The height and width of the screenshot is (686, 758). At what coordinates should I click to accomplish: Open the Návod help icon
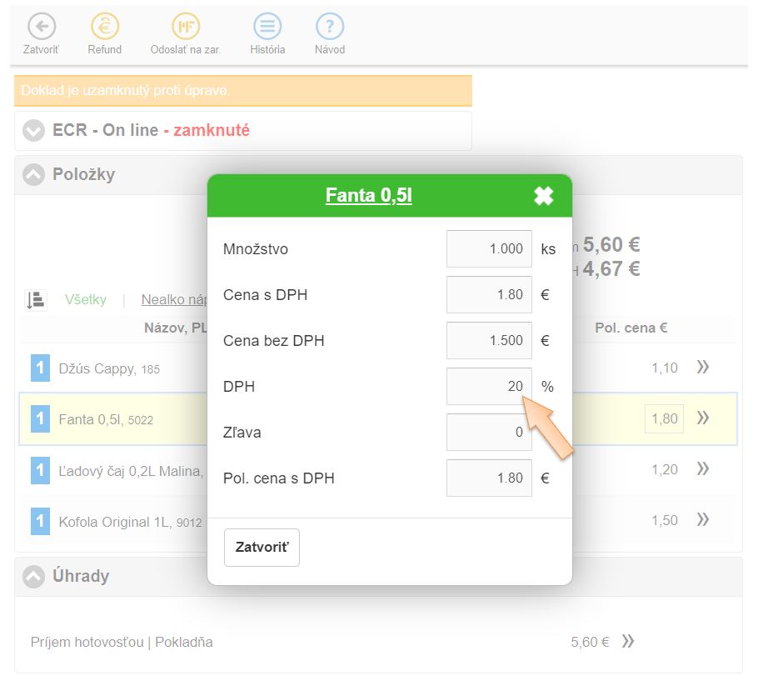[x=330, y=27]
